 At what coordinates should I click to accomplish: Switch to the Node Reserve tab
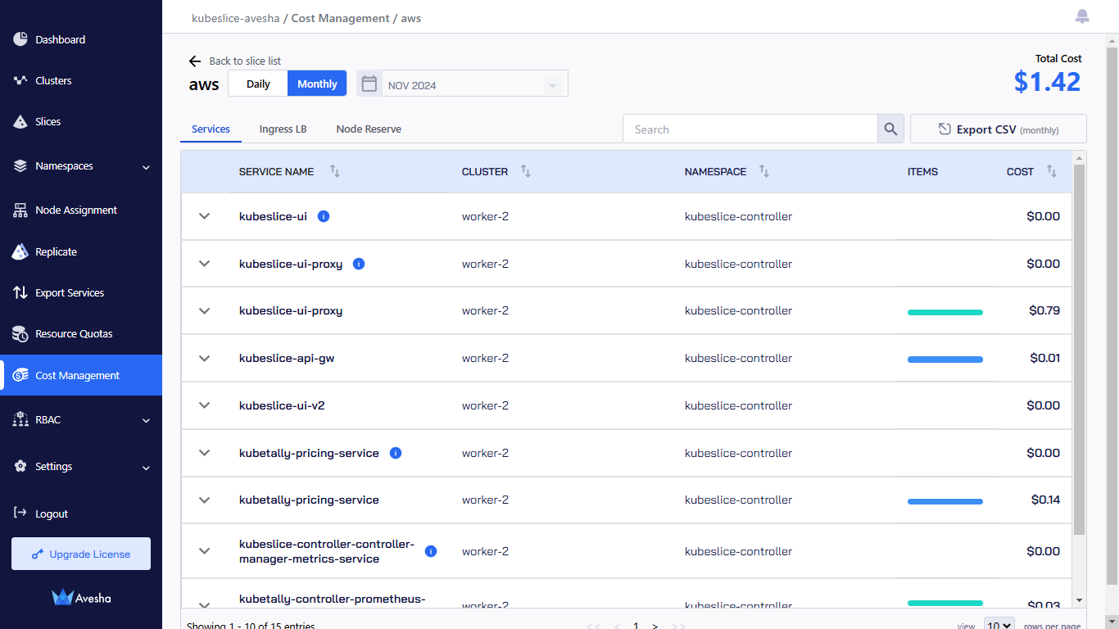coord(369,129)
